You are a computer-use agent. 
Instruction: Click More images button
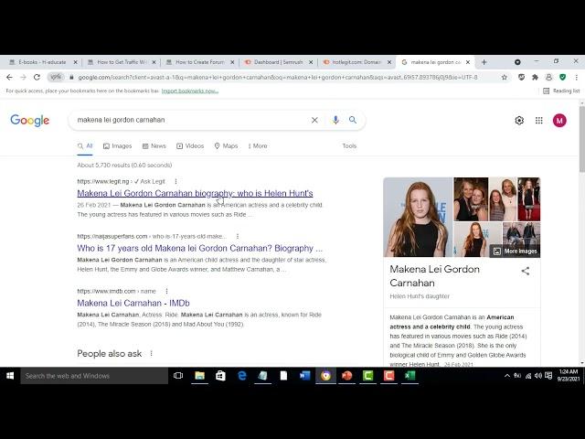[516, 252]
